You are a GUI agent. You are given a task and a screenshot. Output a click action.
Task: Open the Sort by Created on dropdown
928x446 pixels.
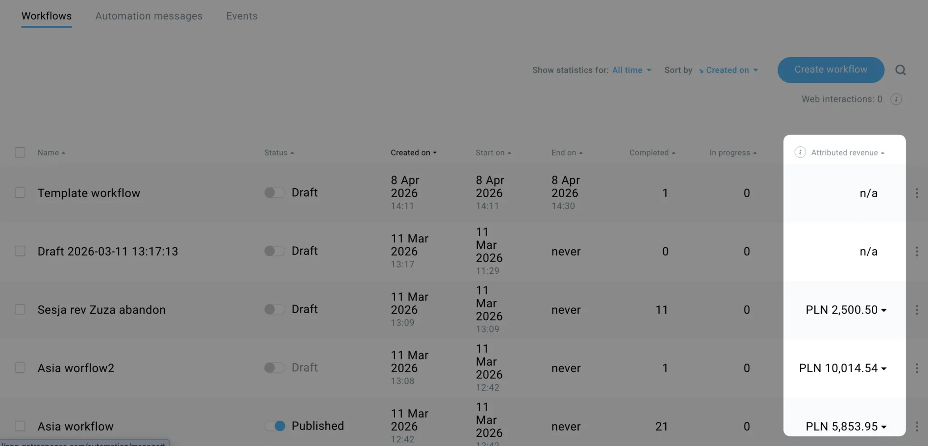729,70
